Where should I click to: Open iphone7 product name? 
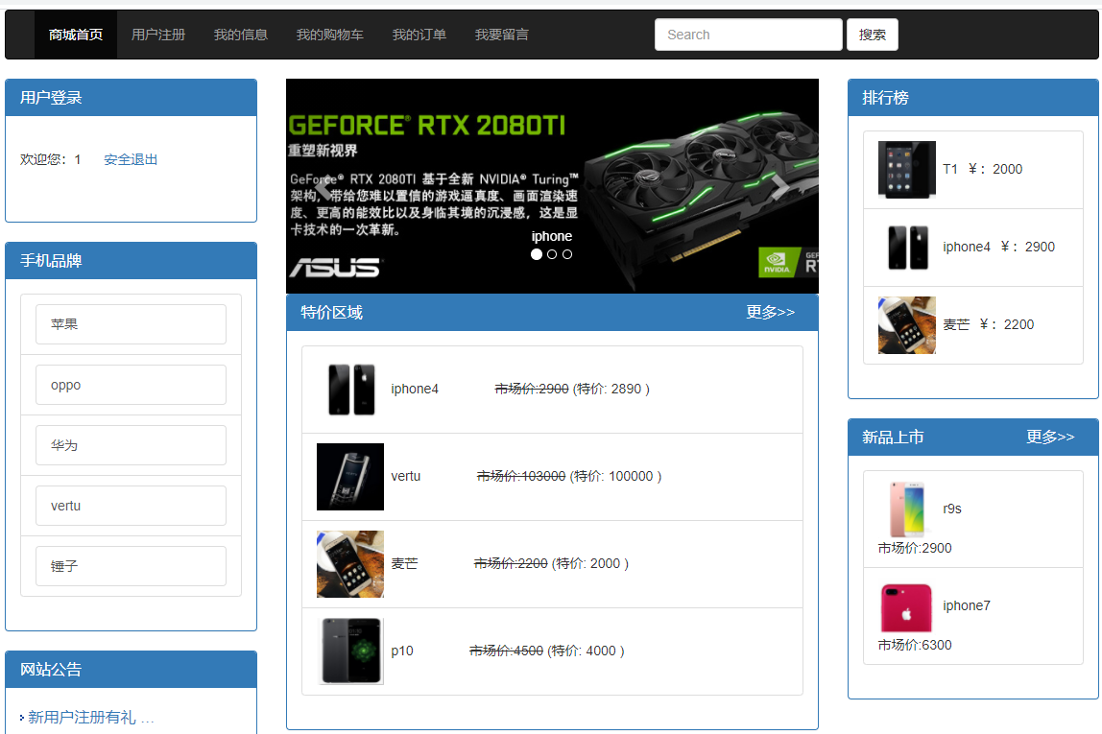point(967,605)
